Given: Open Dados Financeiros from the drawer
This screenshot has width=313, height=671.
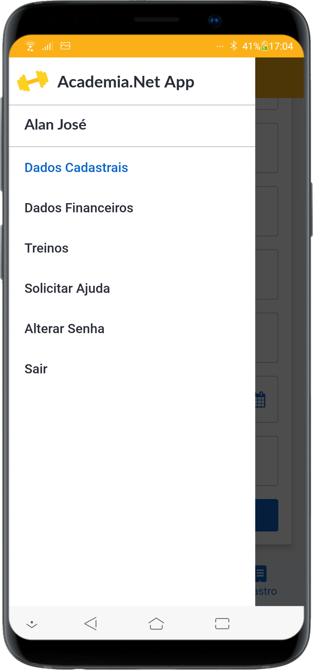Looking at the screenshot, I should click(79, 208).
